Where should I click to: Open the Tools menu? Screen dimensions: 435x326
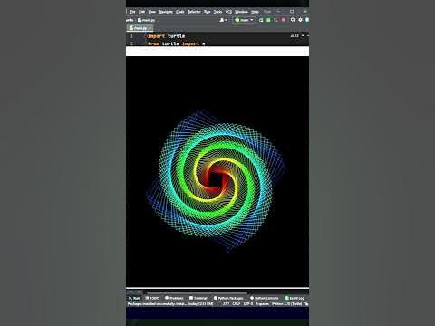point(217,12)
